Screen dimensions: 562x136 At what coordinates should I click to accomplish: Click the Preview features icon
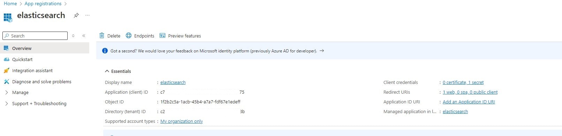click(162, 35)
